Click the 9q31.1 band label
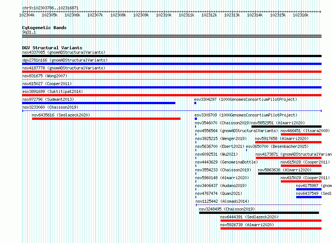The width and height of the screenshot is (332, 243). [x=29, y=32]
